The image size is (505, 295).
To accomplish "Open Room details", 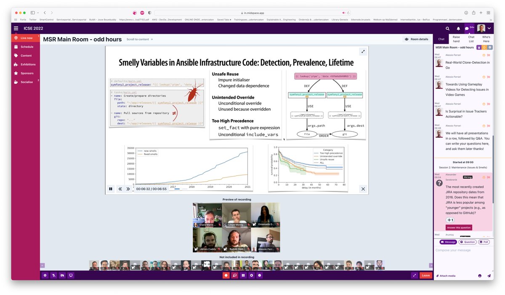I will [417, 39].
